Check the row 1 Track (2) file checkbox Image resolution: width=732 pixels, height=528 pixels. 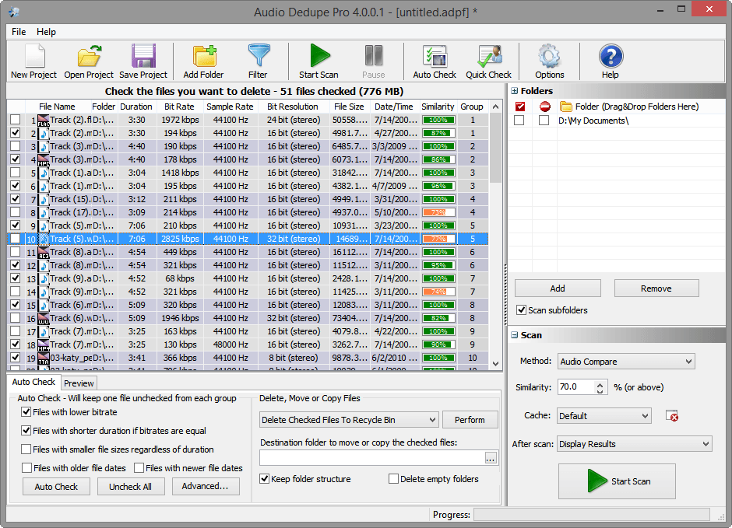(x=16, y=120)
